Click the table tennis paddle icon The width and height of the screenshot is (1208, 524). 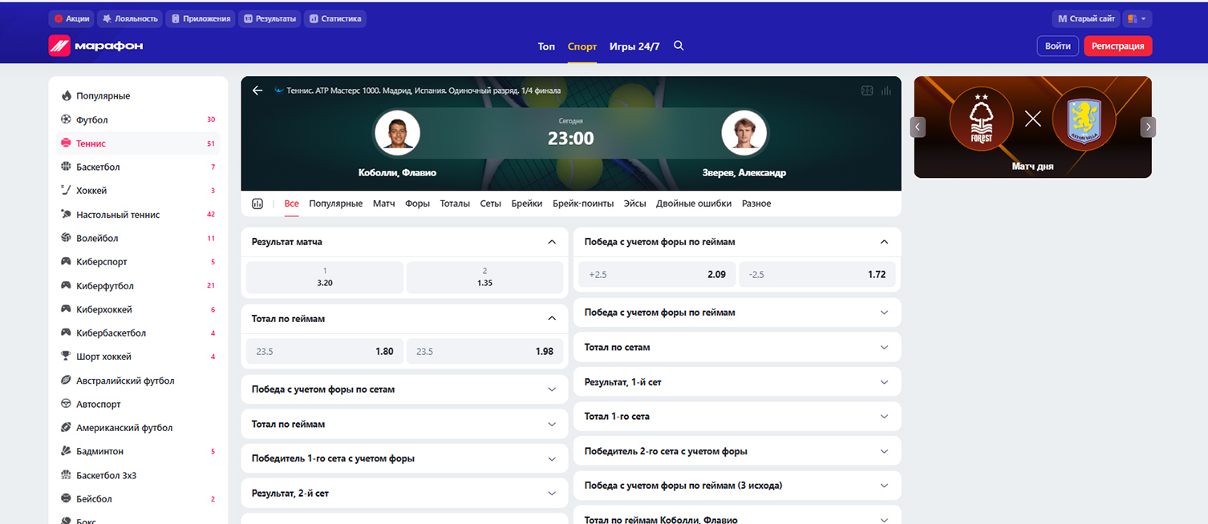[66, 214]
